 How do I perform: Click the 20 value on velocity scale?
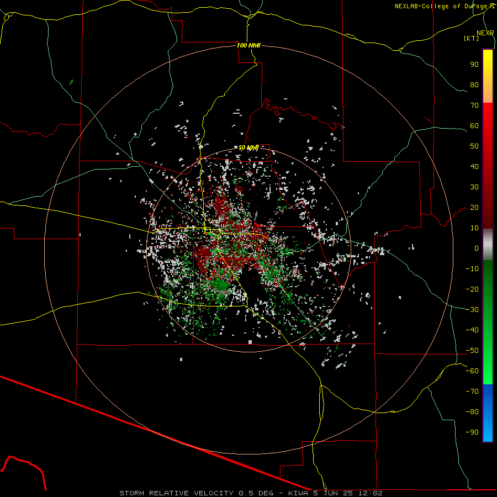(474, 208)
